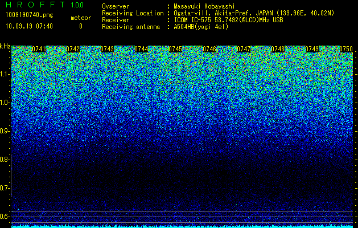Image resolution: width=358 pixels, height=228 pixels.
Task: Click the 0.8 frequency axis label
Action: (x=5, y=160)
